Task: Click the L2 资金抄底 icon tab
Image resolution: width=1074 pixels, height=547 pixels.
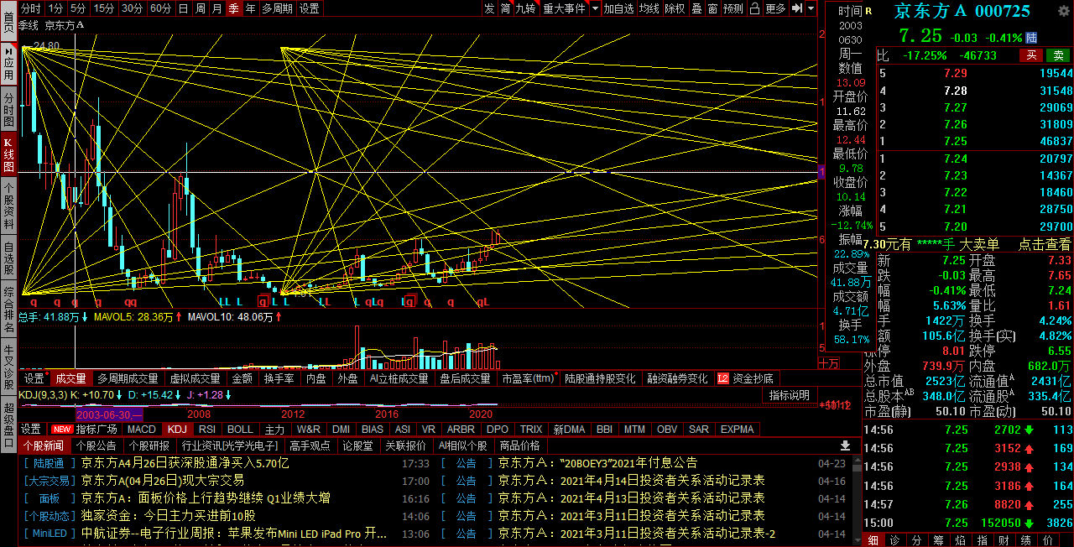Action: tap(745, 378)
